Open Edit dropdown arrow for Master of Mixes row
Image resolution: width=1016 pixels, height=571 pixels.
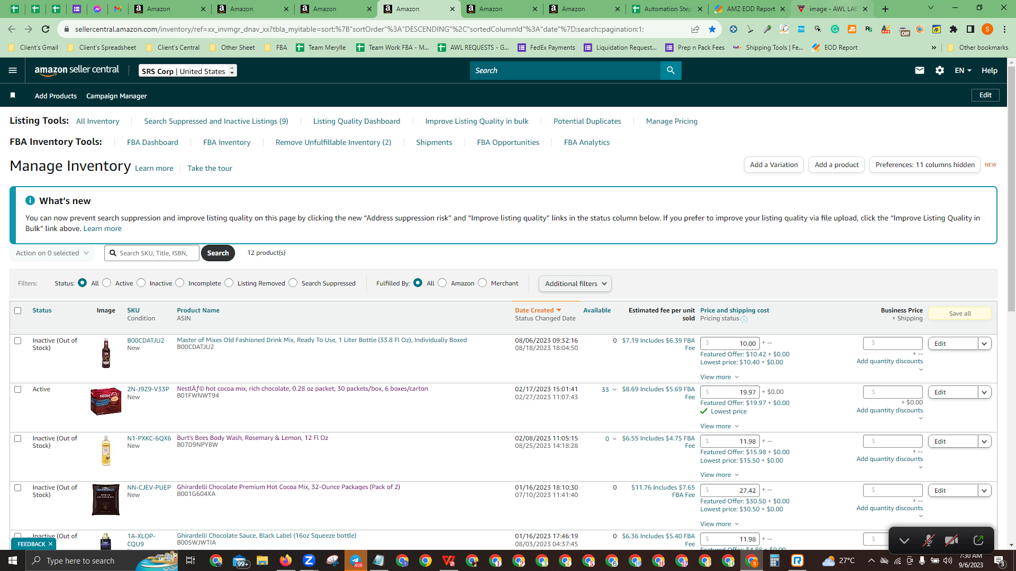(984, 344)
